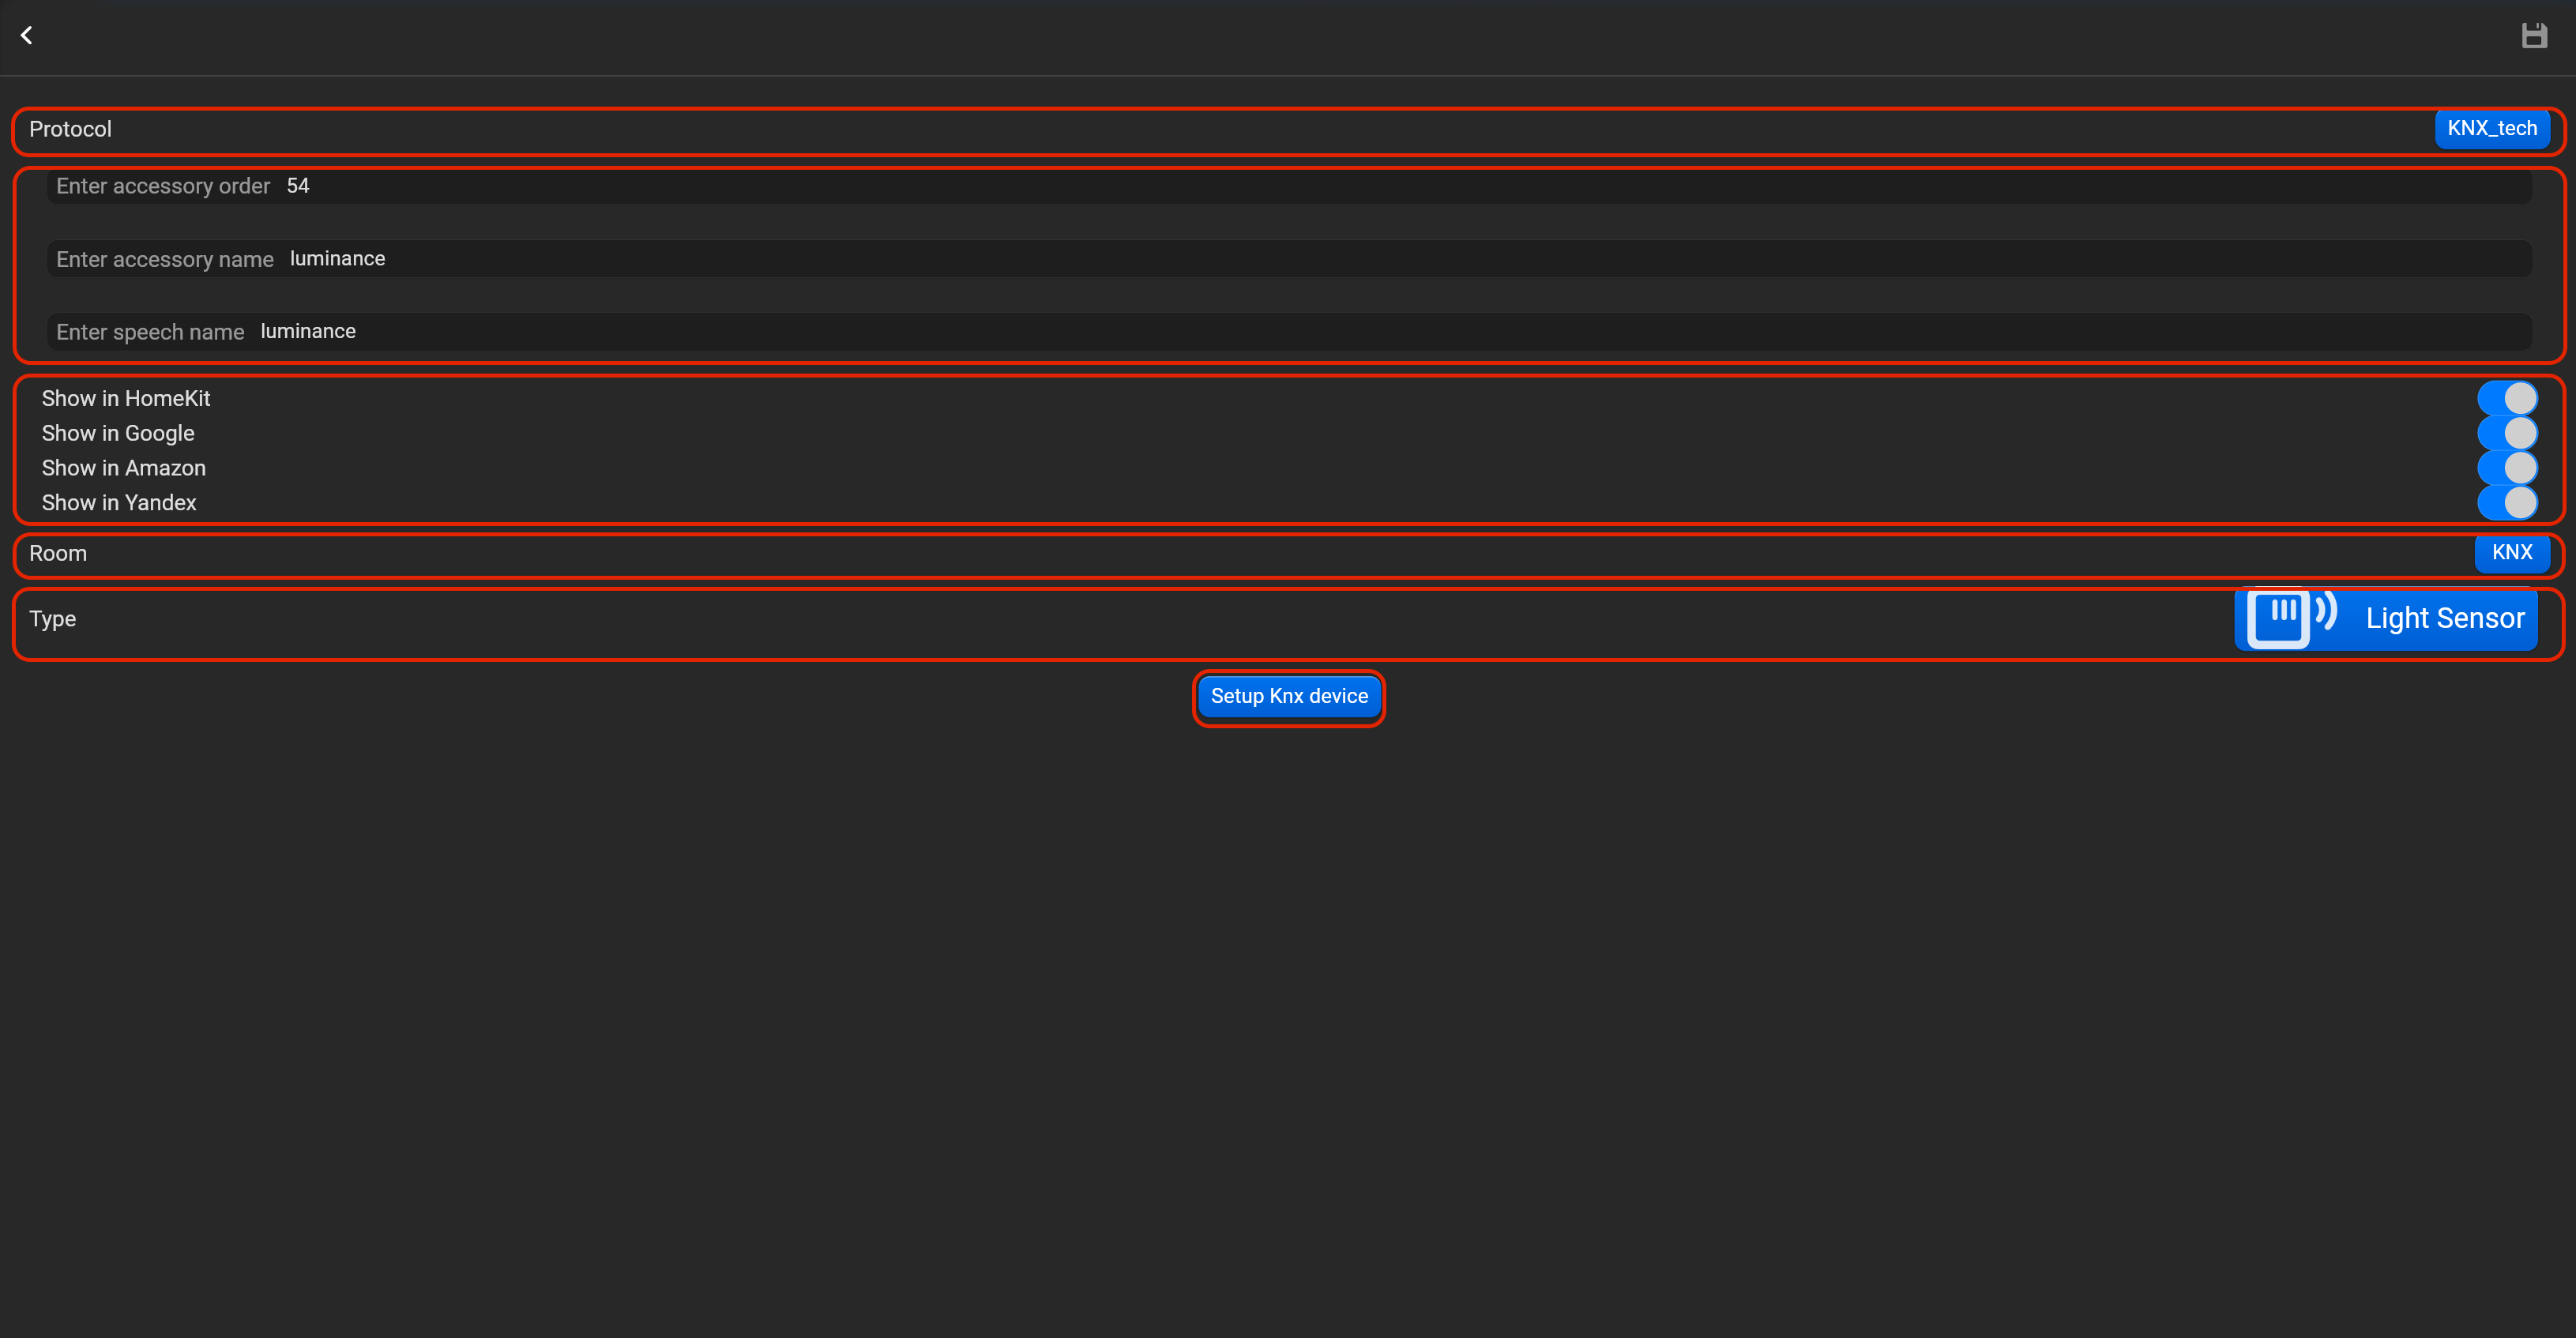This screenshot has width=2576, height=1338.
Task: Turn off the Show in Yandex switch
Action: [2507, 502]
